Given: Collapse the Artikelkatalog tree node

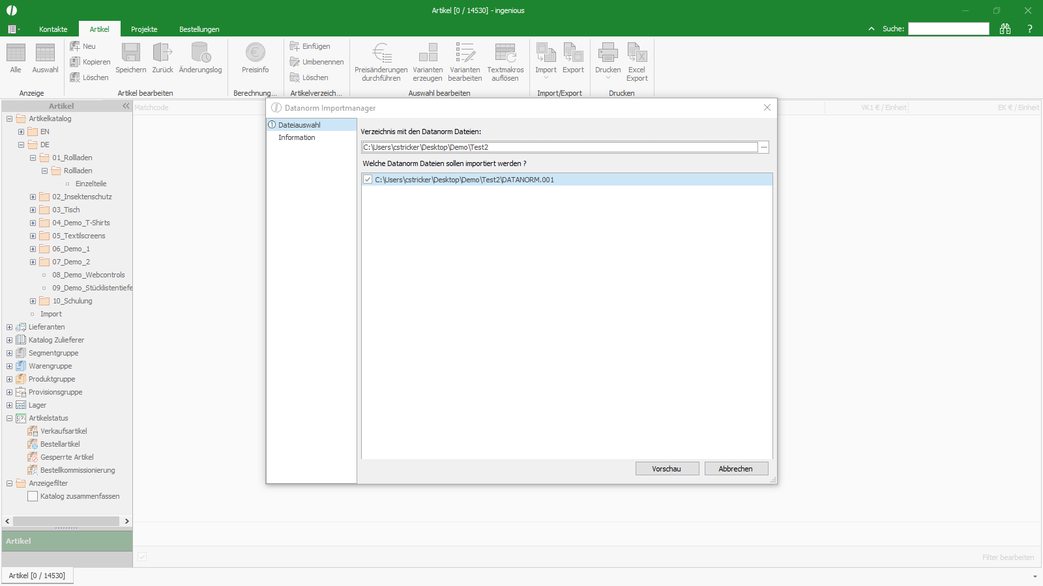Looking at the screenshot, I should (x=9, y=119).
